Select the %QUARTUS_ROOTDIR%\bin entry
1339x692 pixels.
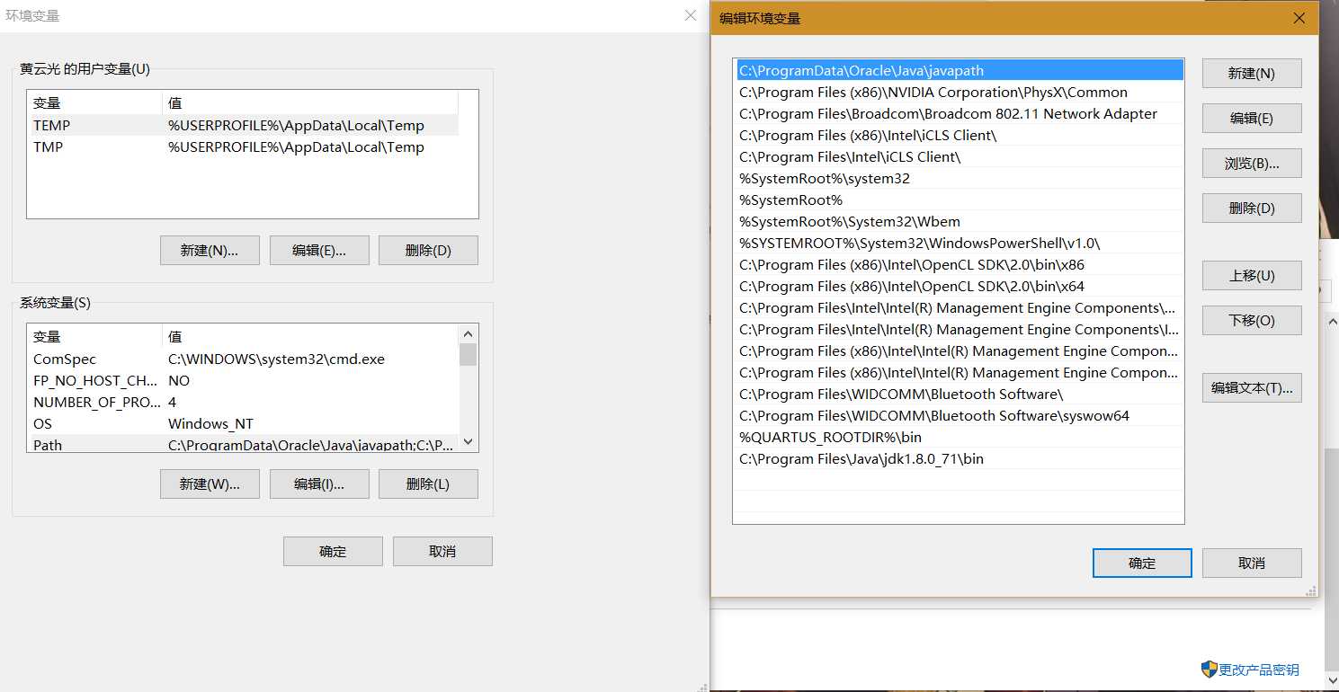959,437
